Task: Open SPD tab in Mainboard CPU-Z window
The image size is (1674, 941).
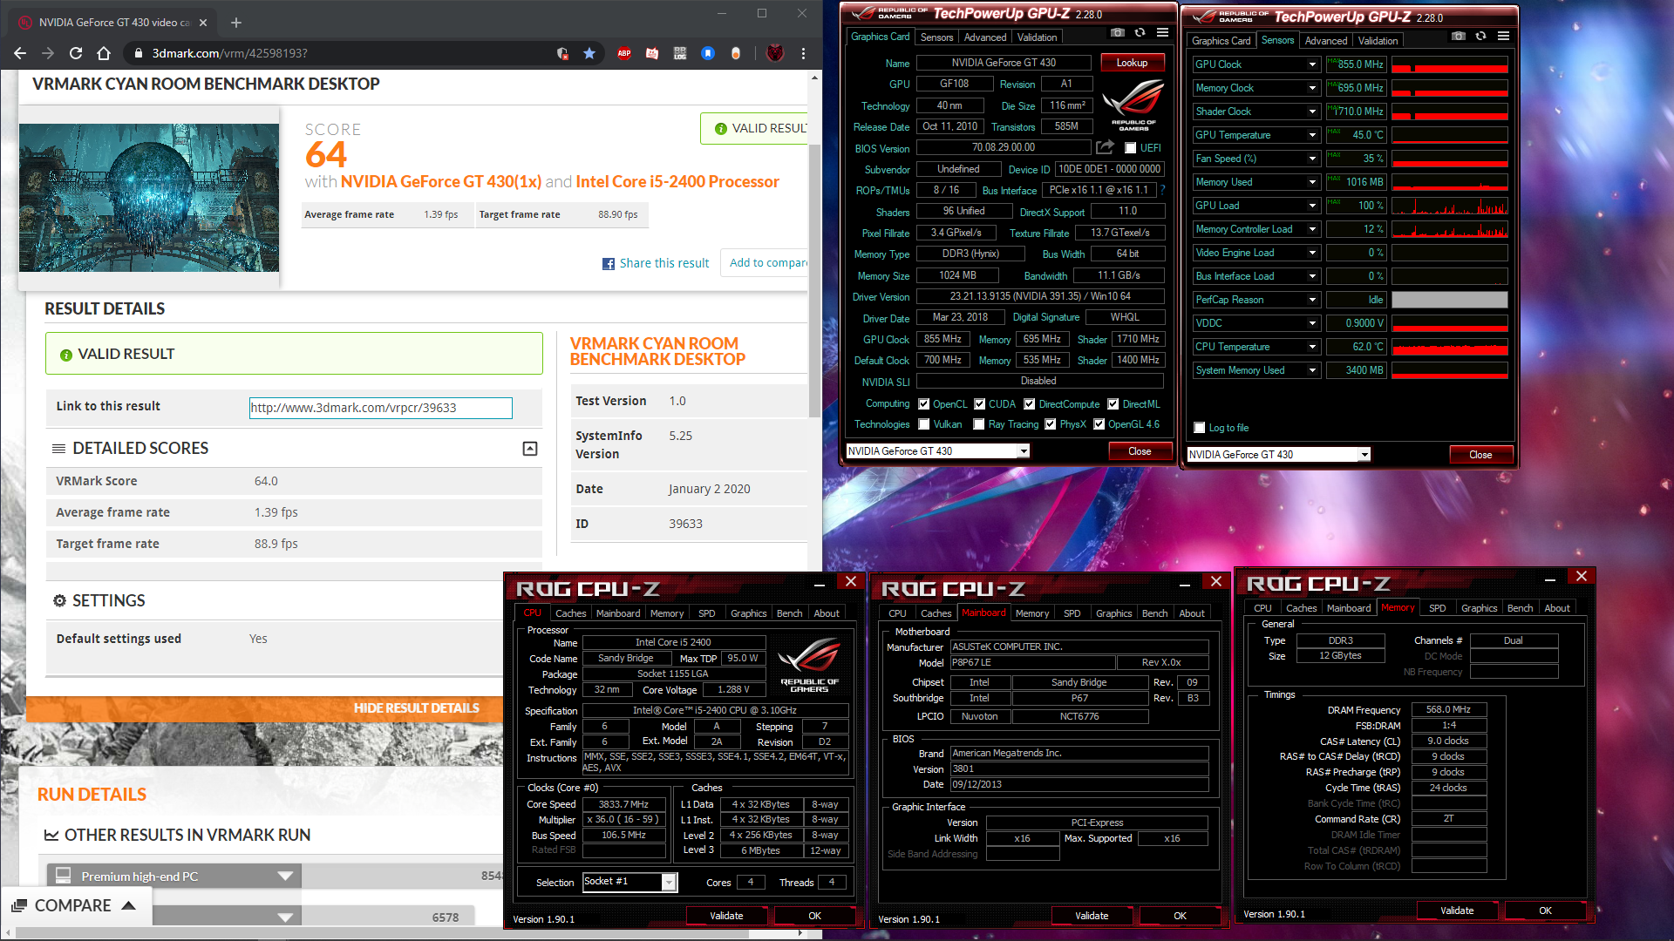Action: pos(1072,613)
